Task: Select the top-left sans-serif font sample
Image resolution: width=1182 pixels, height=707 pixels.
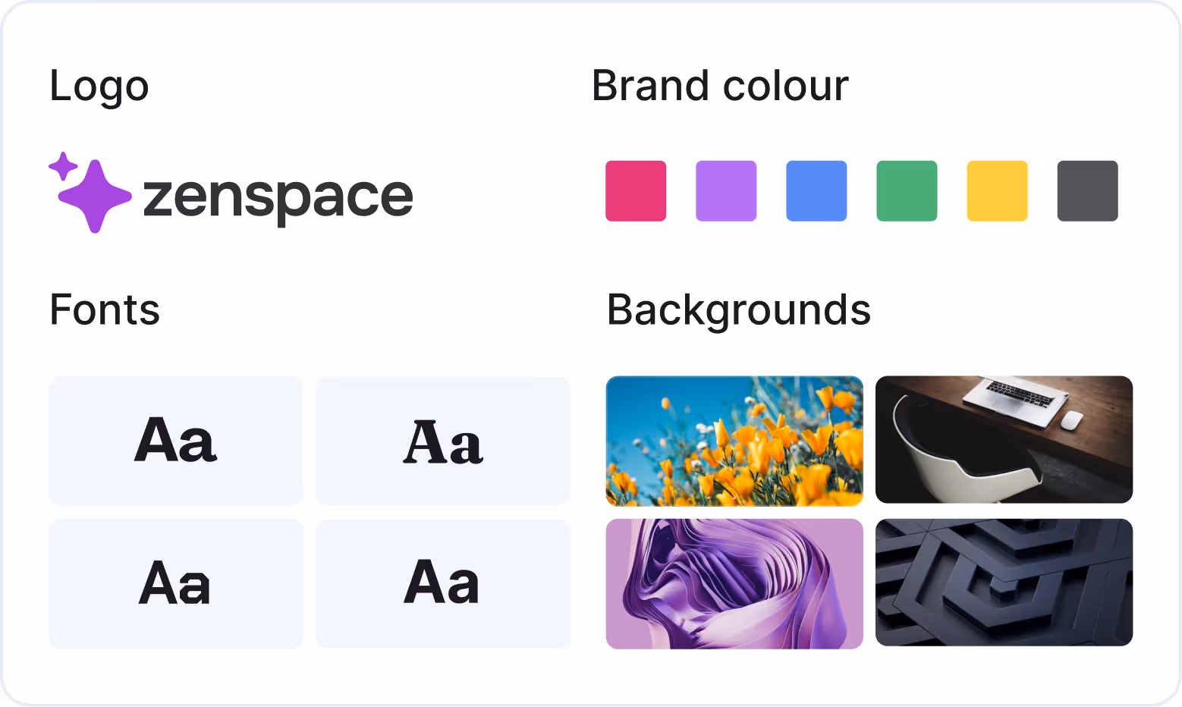Action: 175,441
